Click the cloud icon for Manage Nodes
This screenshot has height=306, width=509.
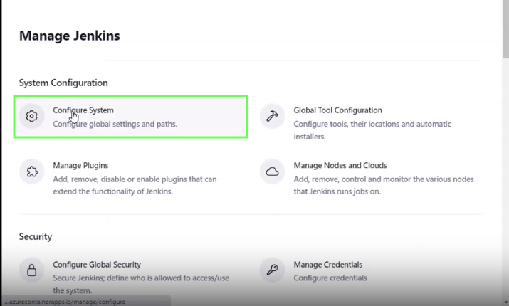coord(272,172)
